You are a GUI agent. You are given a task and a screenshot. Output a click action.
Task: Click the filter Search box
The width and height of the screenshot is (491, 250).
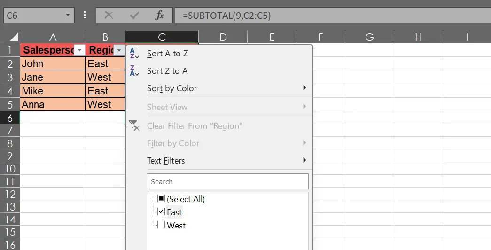228,181
